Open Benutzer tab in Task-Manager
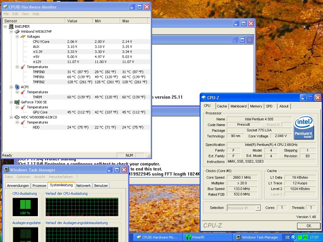The height and width of the screenshot is (242, 323). click(x=101, y=185)
